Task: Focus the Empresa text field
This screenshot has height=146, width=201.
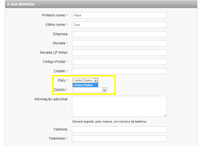Action: 119,34
